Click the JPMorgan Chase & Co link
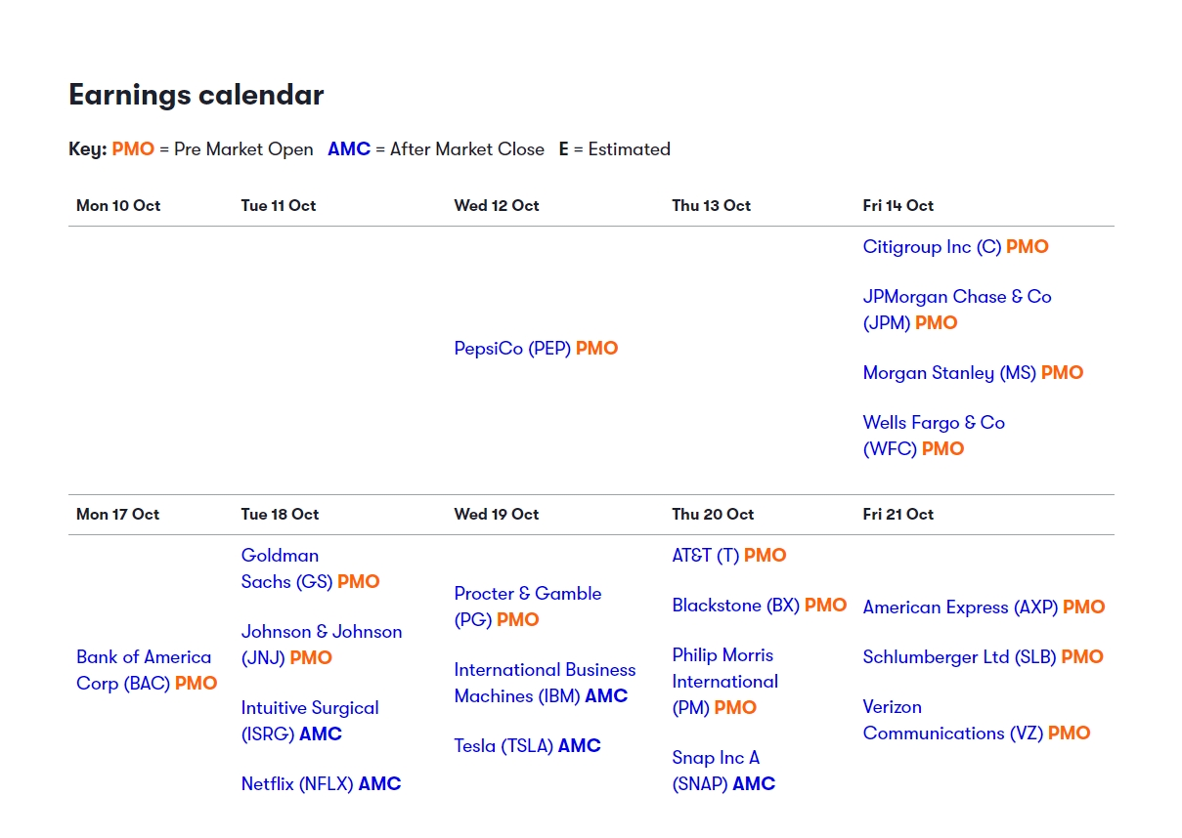The width and height of the screenshot is (1182, 838). (x=956, y=297)
